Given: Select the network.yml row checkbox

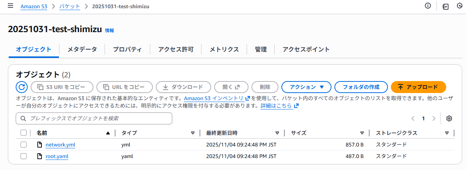Looking at the screenshot, I should (24, 145).
